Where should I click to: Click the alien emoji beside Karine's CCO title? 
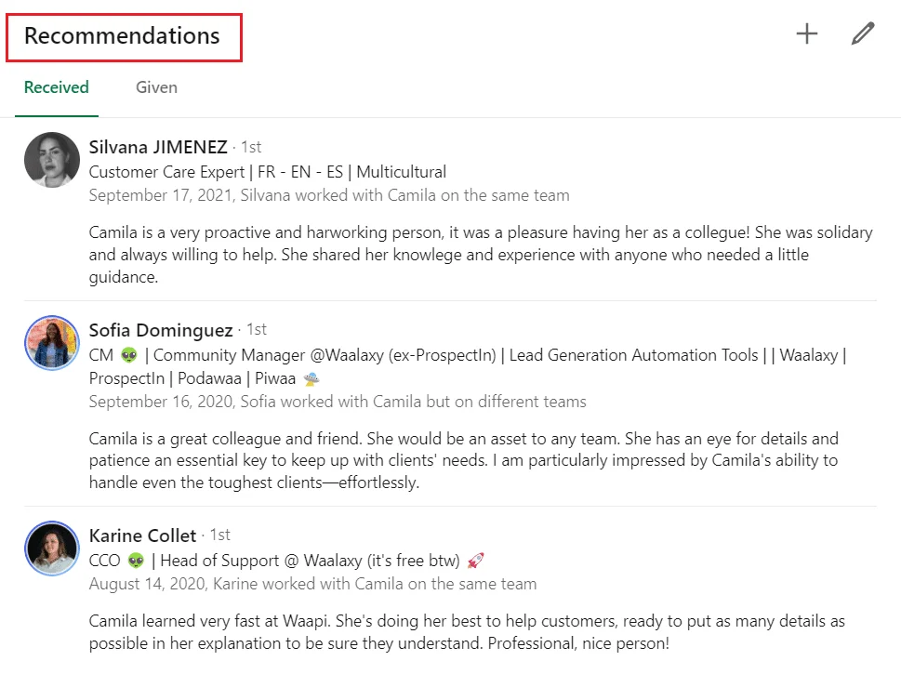pos(136,561)
